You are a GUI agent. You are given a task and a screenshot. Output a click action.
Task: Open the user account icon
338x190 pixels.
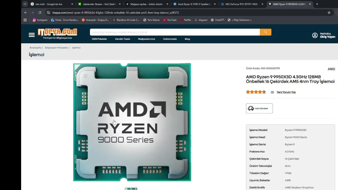[x=315, y=35]
